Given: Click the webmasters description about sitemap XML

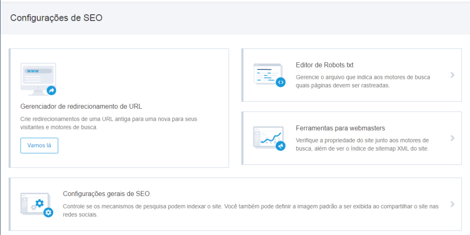Looking at the screenshot, I should coord(362,144).
